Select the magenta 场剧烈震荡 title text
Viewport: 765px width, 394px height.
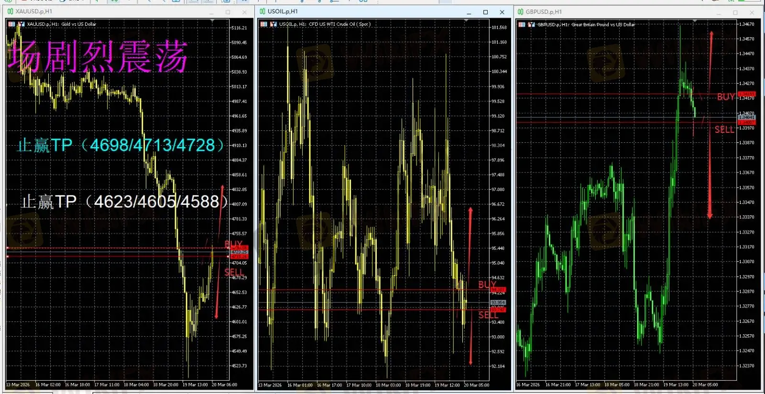[x=97, y=57]
